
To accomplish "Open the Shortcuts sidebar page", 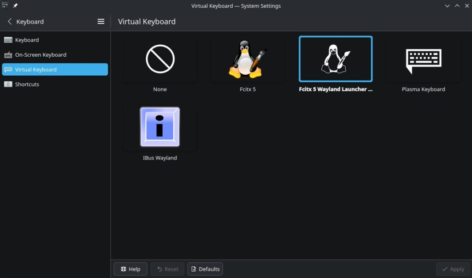I will 27,84.
